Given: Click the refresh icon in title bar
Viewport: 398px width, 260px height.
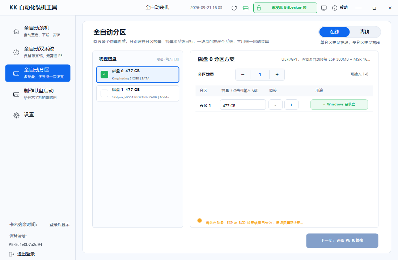Looking at the screenshot, I should (x=234, y=8).
